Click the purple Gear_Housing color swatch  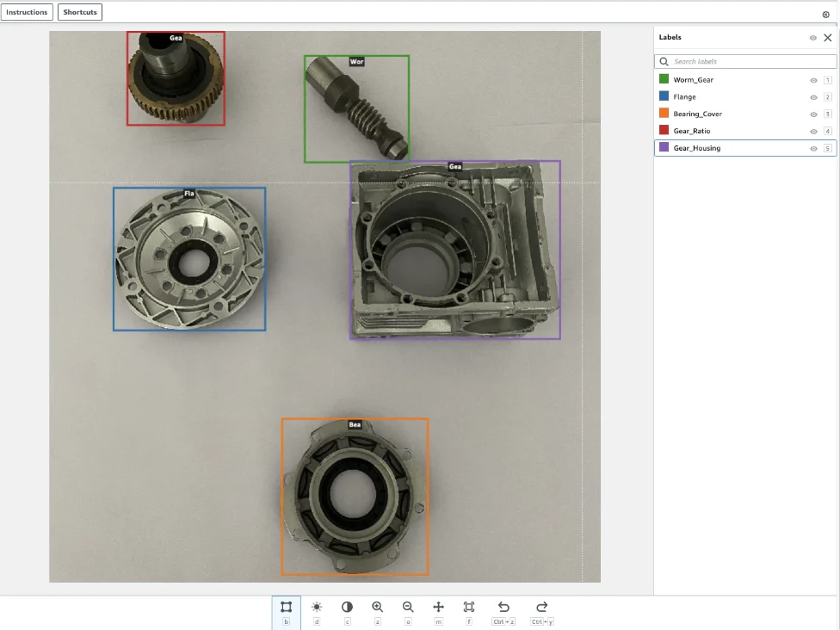(x=664, y=148)
